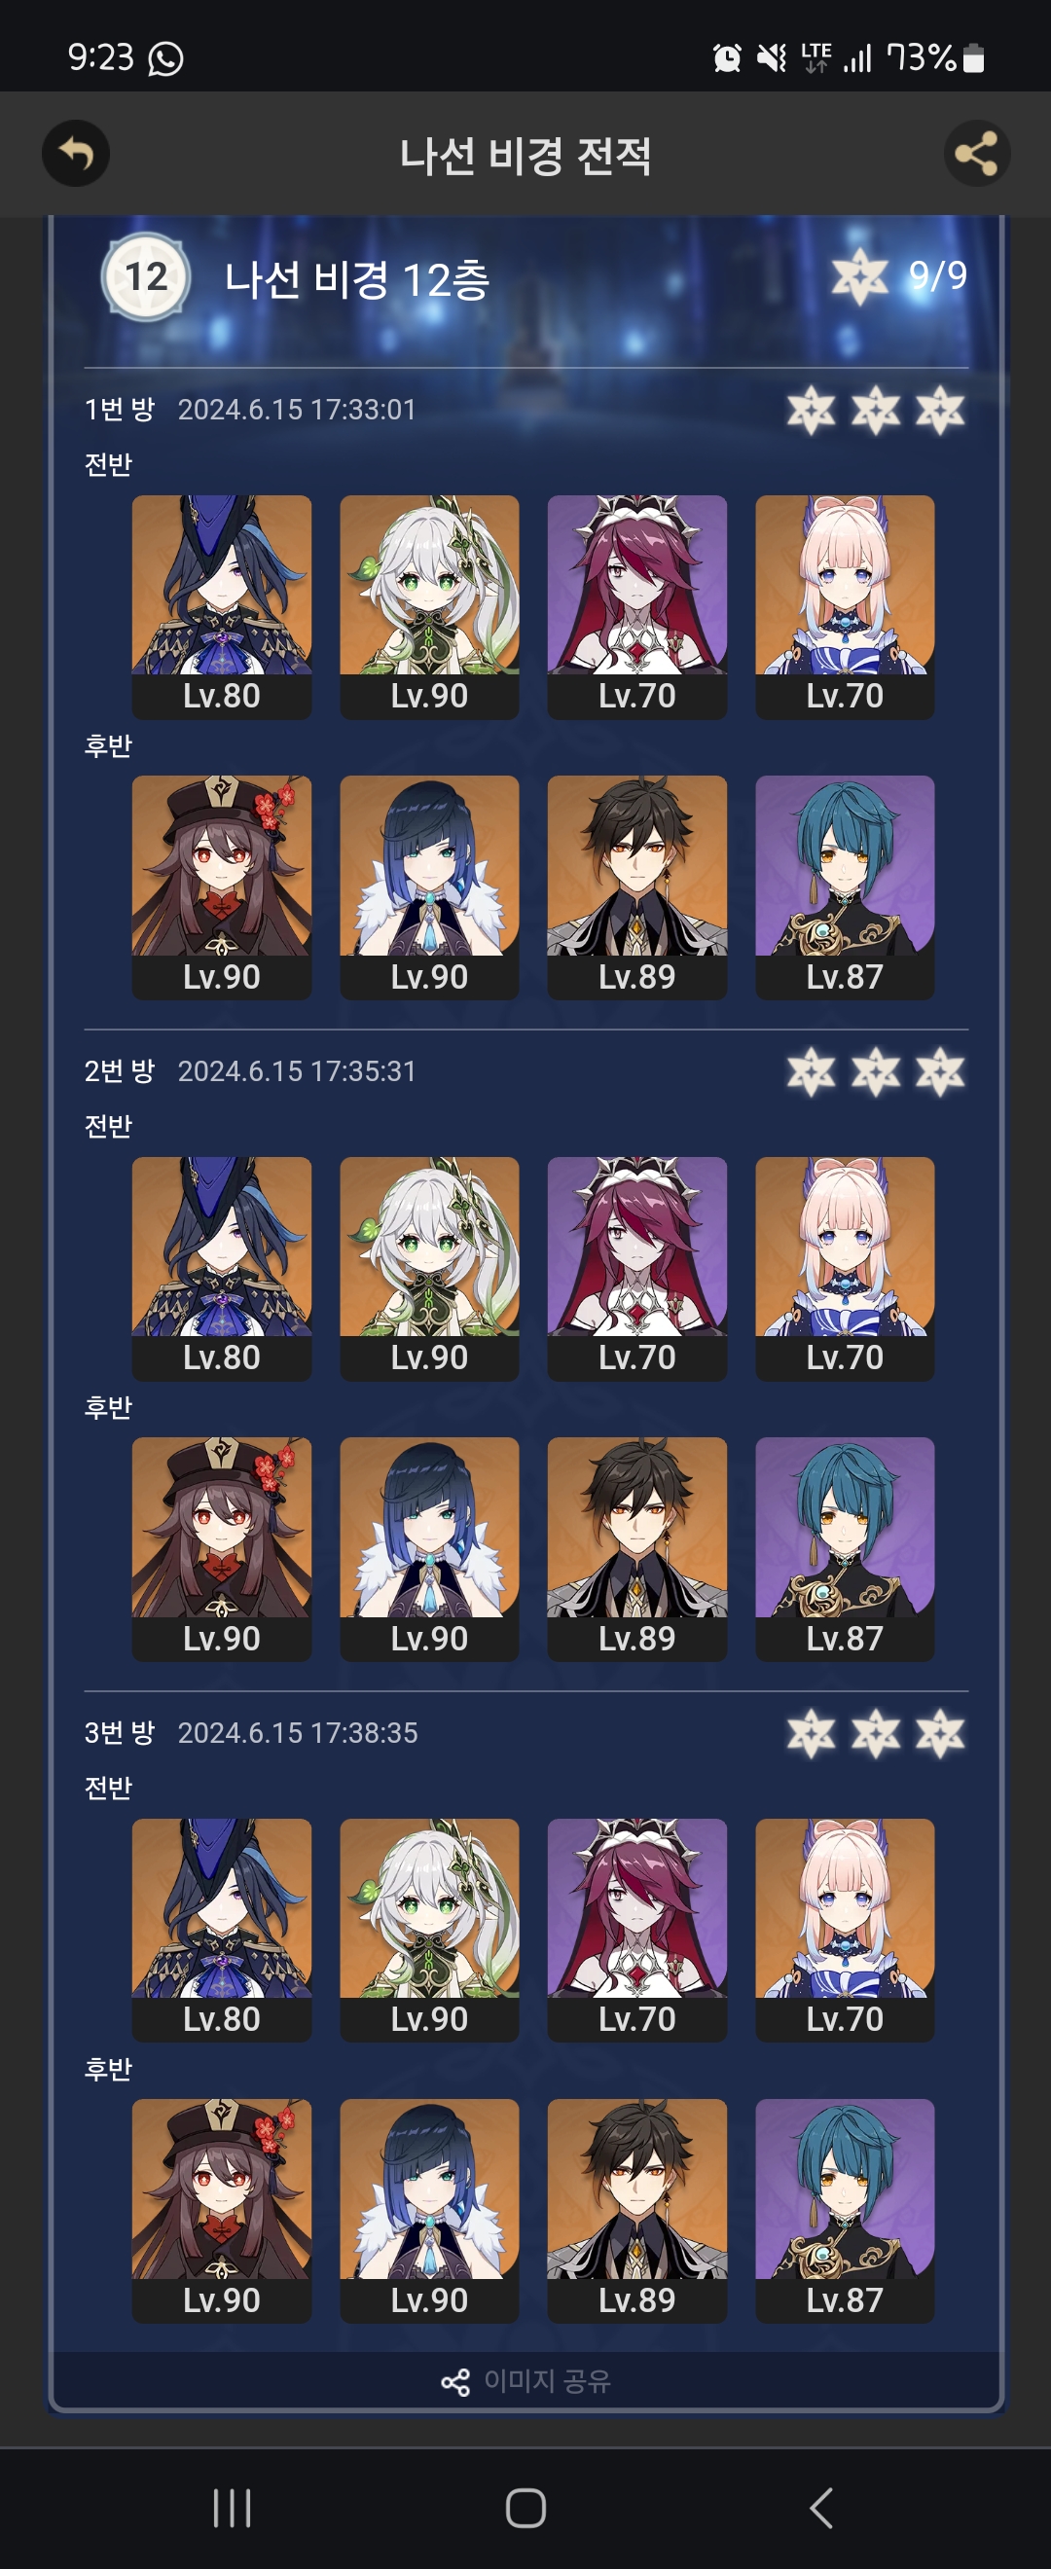The height and width of the screenshot is (2569, 1051).
Task: Tap the share icon at top right
Action: [x=976, y=154]
